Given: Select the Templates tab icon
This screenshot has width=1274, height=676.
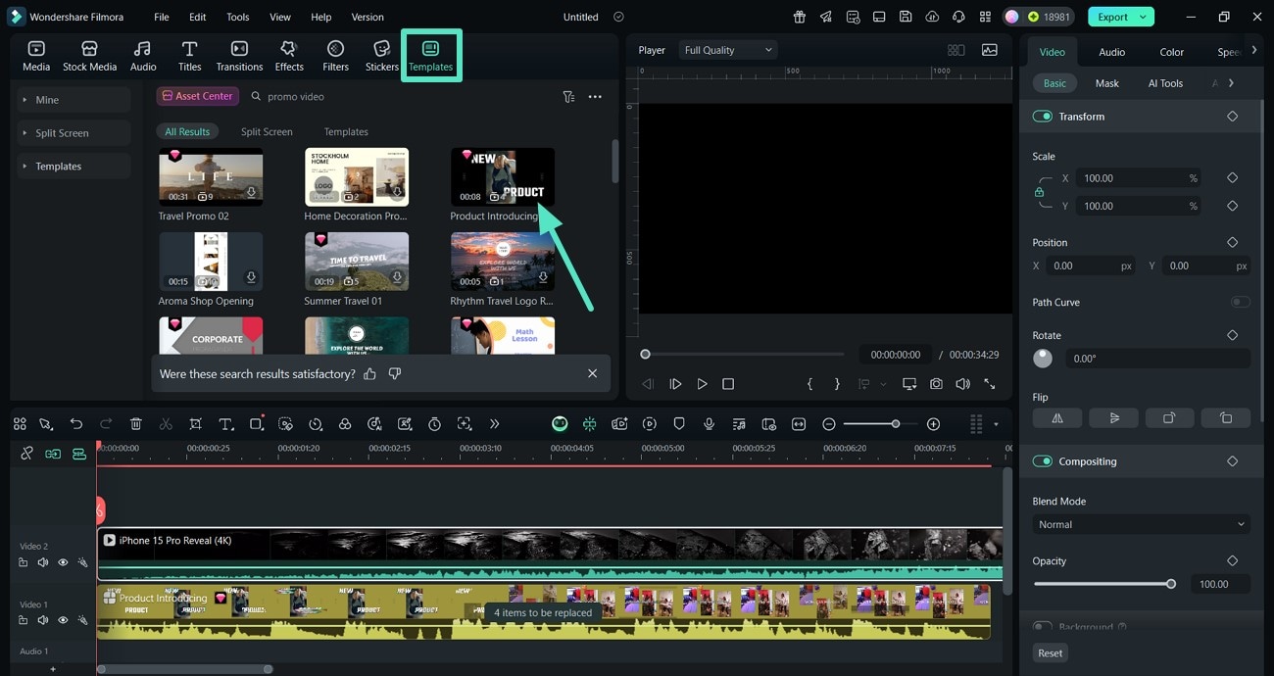Looking at the screenshot, I should [x=430, y=49].
